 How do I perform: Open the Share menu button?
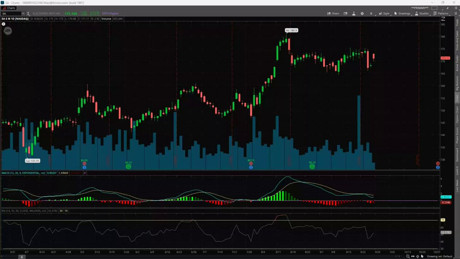tap(333, 13)
